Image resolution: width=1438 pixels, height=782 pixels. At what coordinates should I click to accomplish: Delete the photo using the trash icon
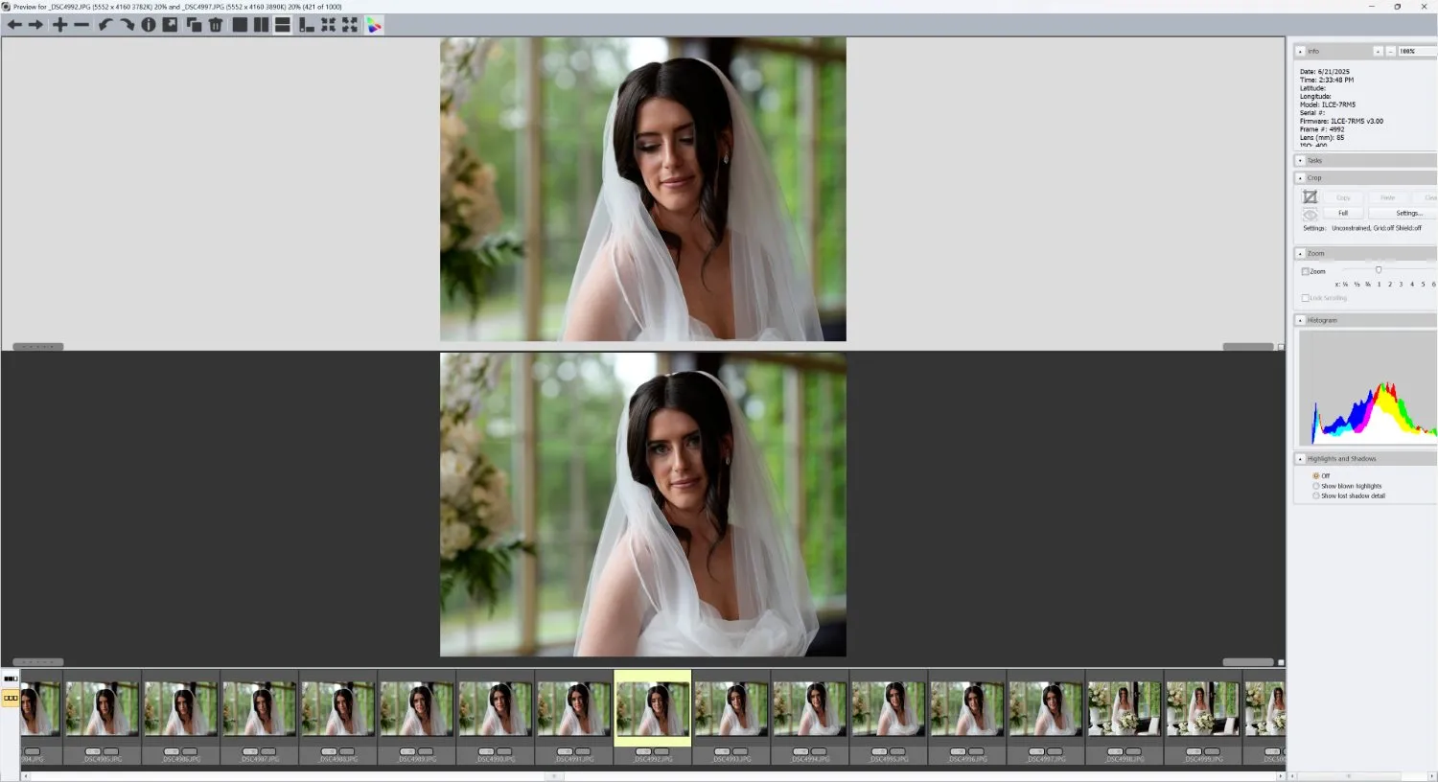tap(213, 25)
